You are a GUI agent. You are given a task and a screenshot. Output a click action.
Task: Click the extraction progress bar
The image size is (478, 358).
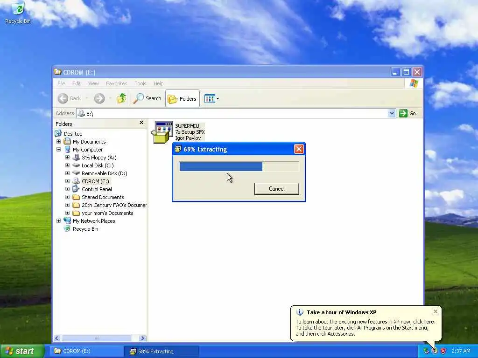(x=239, y=166)
